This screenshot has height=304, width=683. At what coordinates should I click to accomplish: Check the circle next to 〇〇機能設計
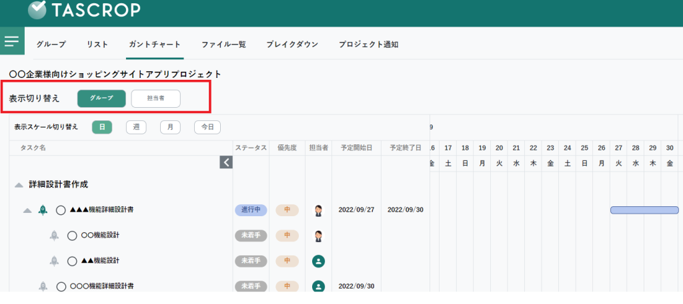[73, 235]
